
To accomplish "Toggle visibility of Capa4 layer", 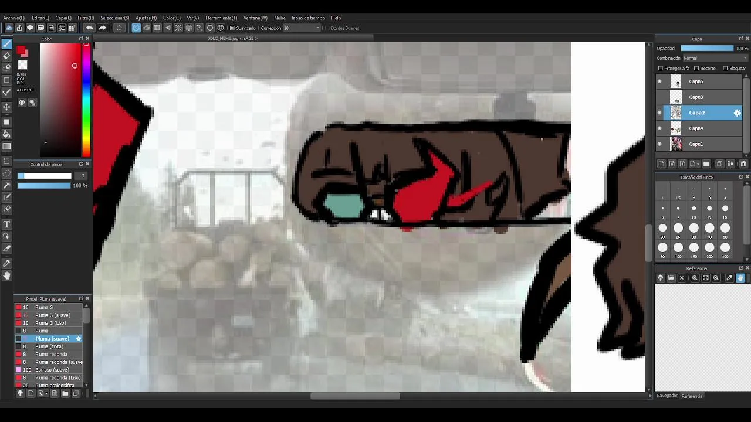I will pos(659,128).
